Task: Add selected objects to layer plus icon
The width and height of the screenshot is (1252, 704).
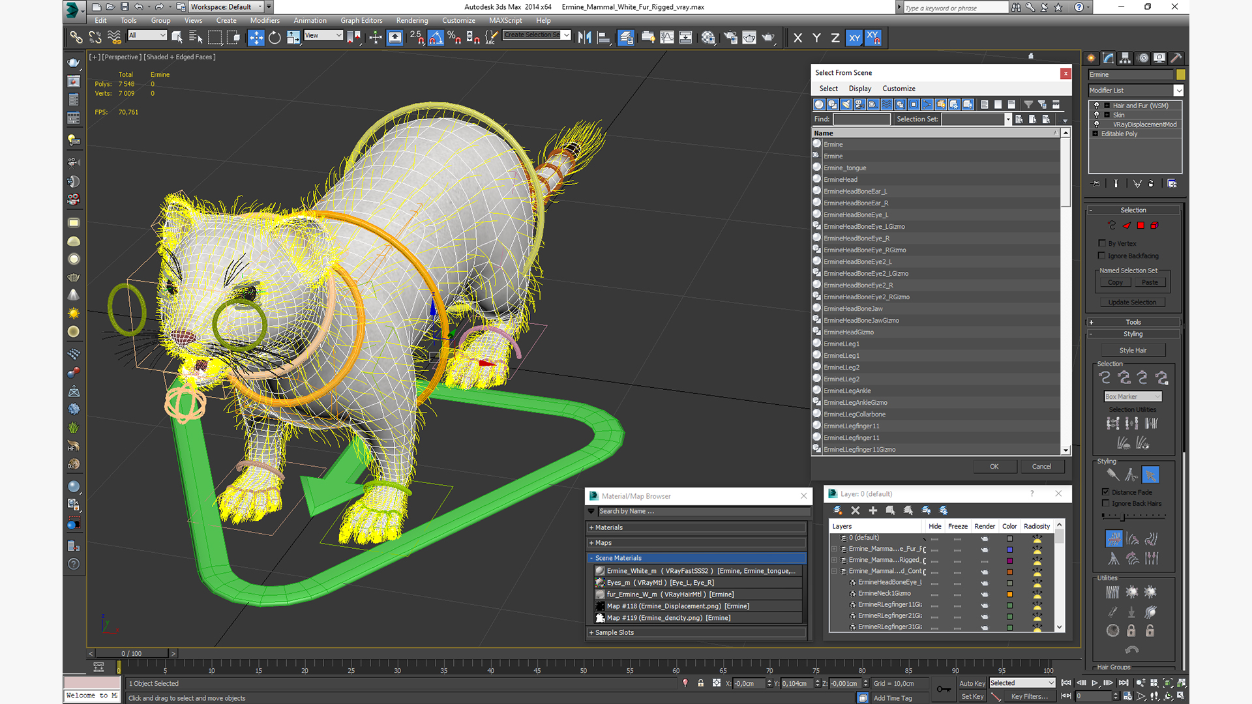Action: (x=873, y=510)
